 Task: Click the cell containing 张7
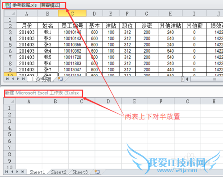click(48, 70)
